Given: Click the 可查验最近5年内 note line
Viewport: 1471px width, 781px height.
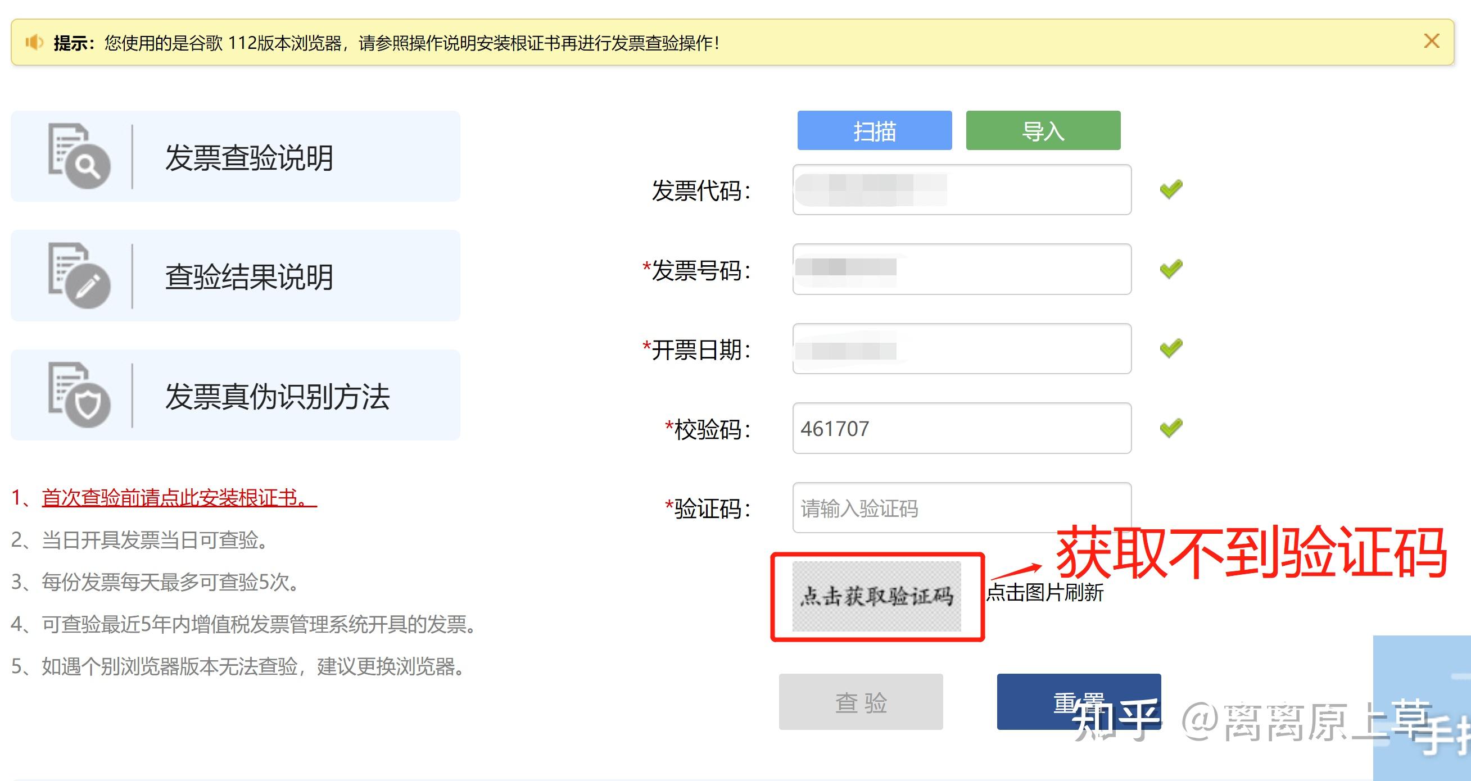Looking at the screenshot, I should click(x=244, y=625).
